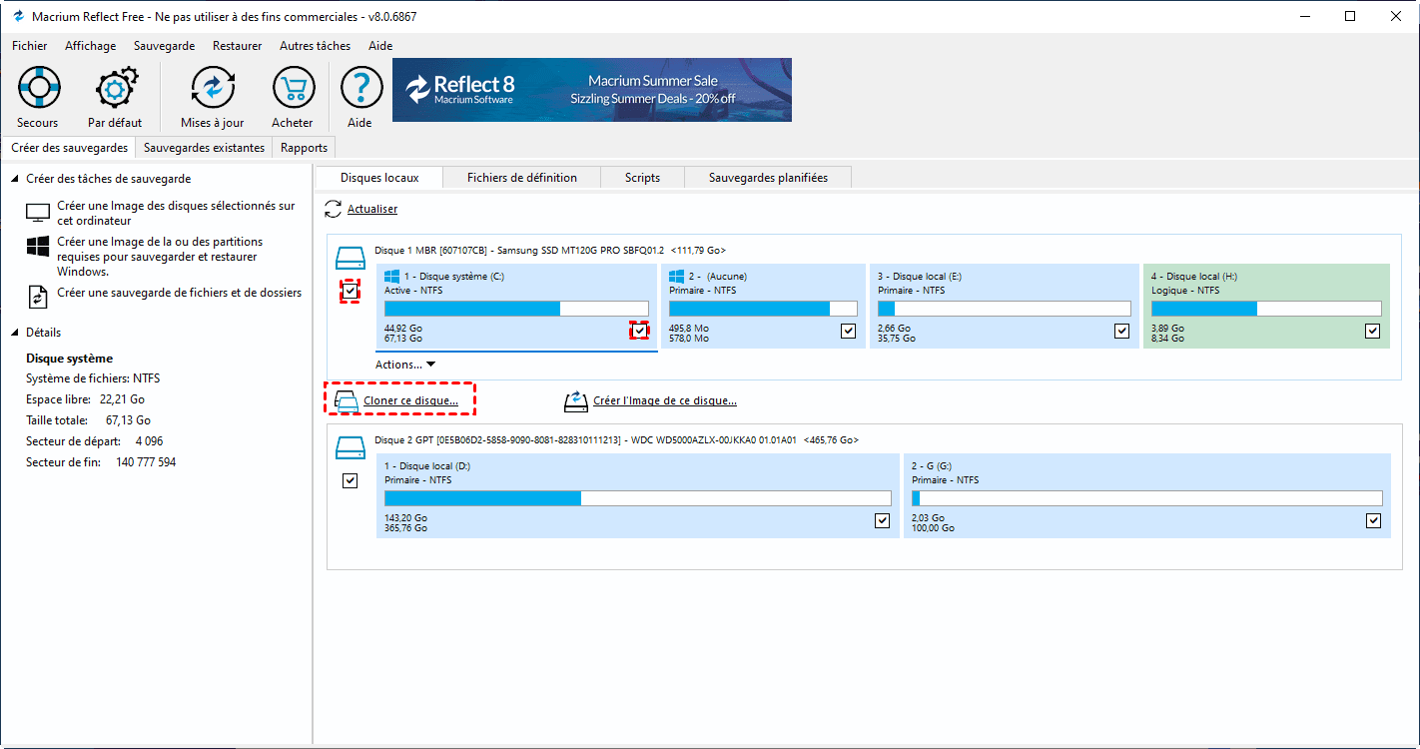The image size is (1420, 749).
Task: Open the Affichage menu
Action: coord(90,45)
